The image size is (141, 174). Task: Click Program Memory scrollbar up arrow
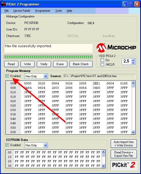(133, 83)
